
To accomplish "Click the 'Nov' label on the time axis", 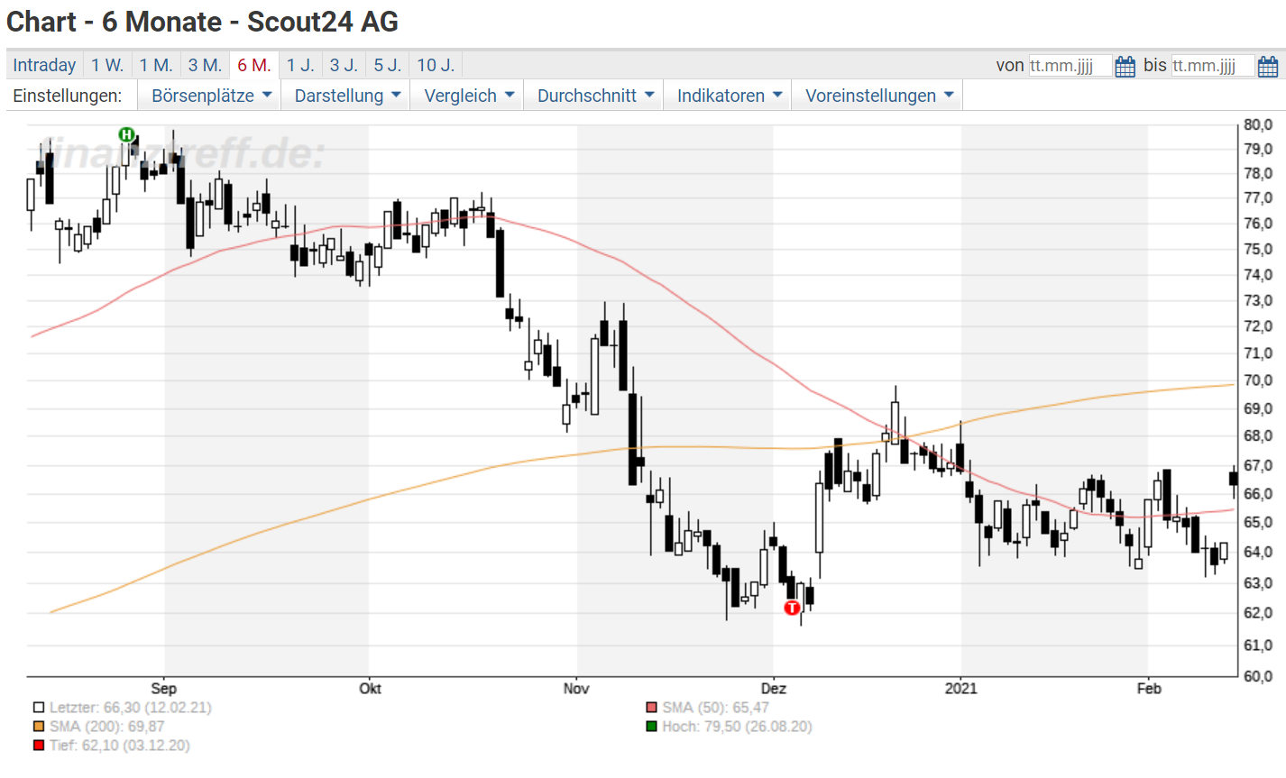I will point(576,689).
